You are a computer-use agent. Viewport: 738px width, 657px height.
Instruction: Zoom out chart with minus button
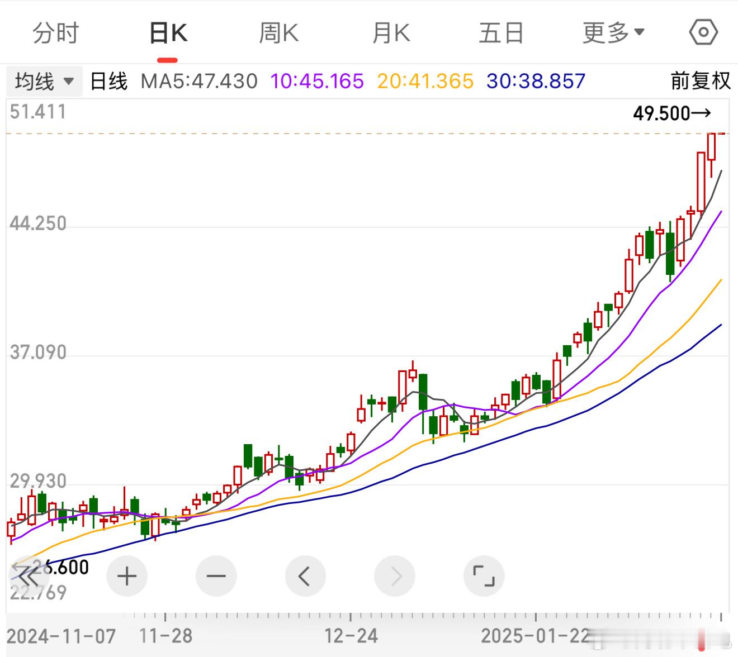(216, 576)
